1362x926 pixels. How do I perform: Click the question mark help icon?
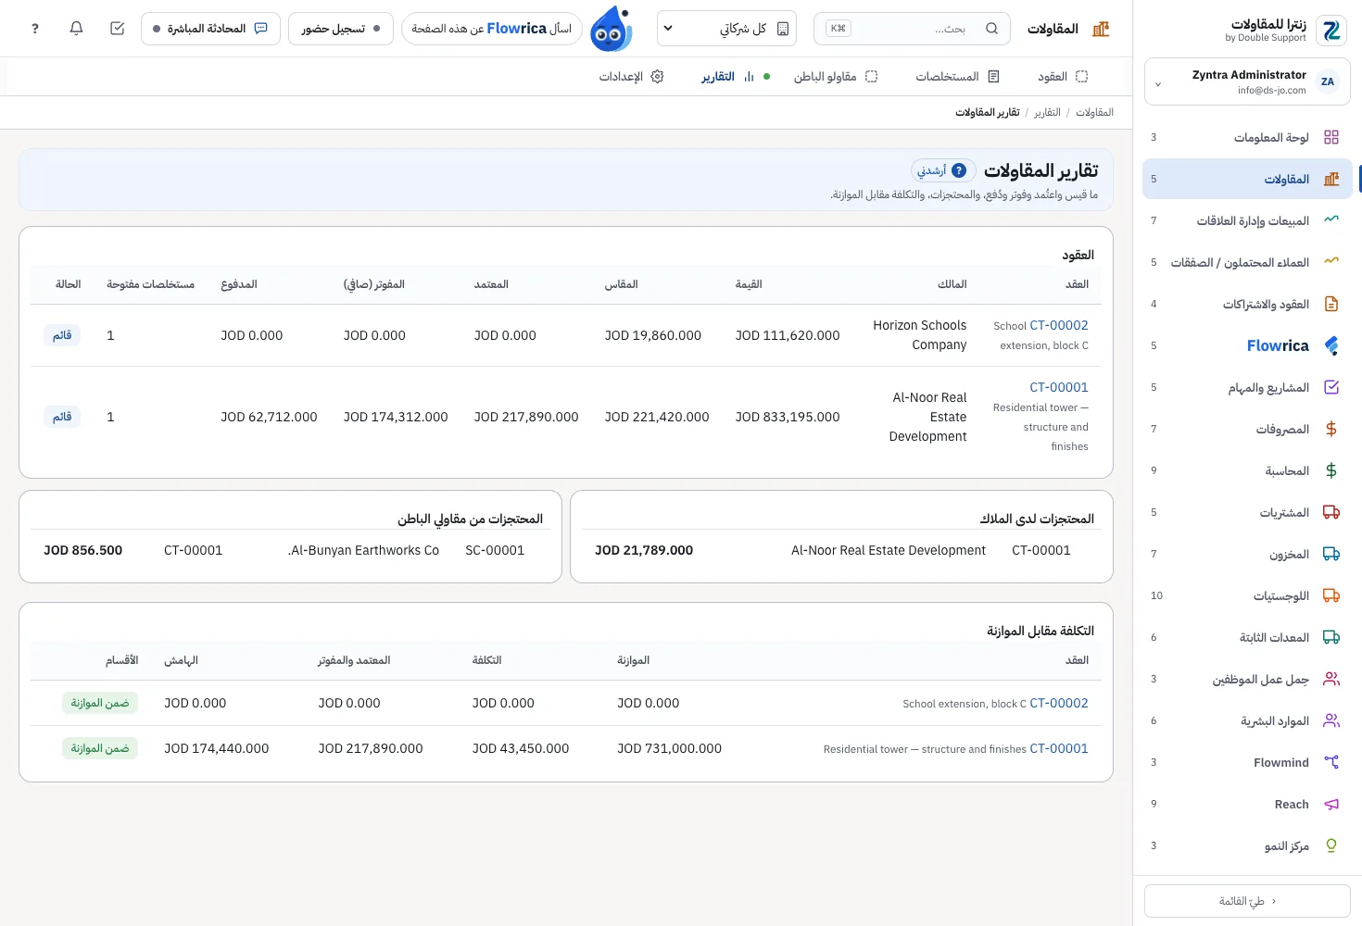tap(35, 29)
